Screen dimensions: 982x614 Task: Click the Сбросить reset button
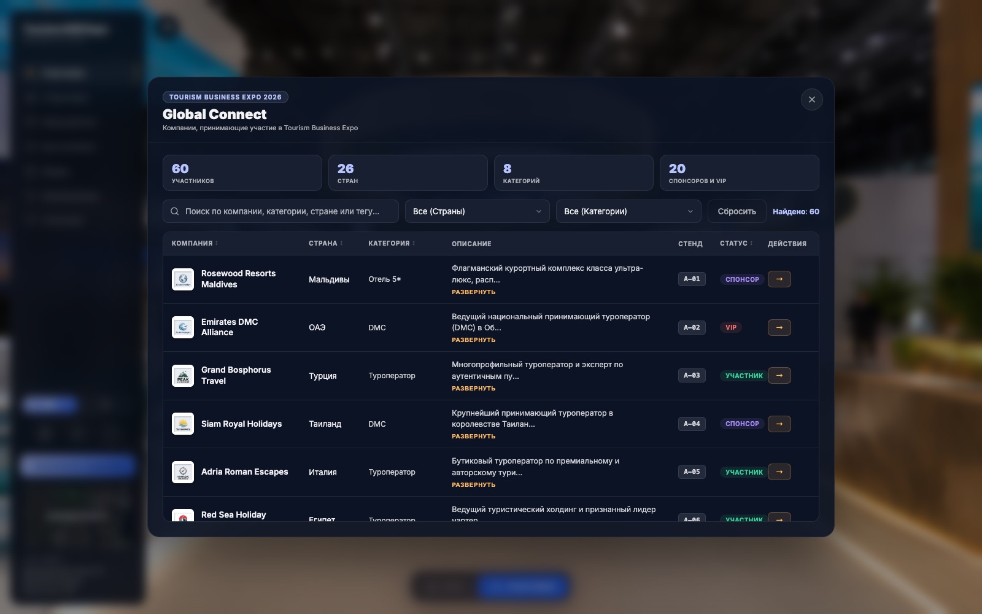click(x=736, y=211)
